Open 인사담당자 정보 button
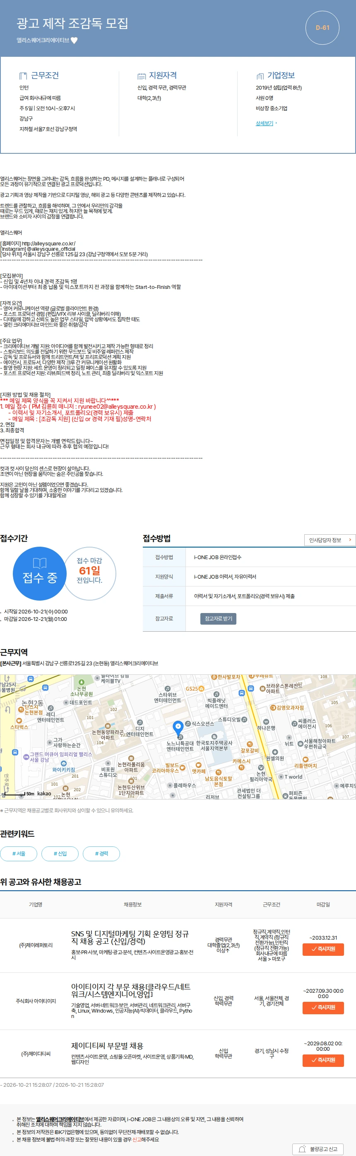Screen dimensions: 356x1156 click(x=330, y=540)
